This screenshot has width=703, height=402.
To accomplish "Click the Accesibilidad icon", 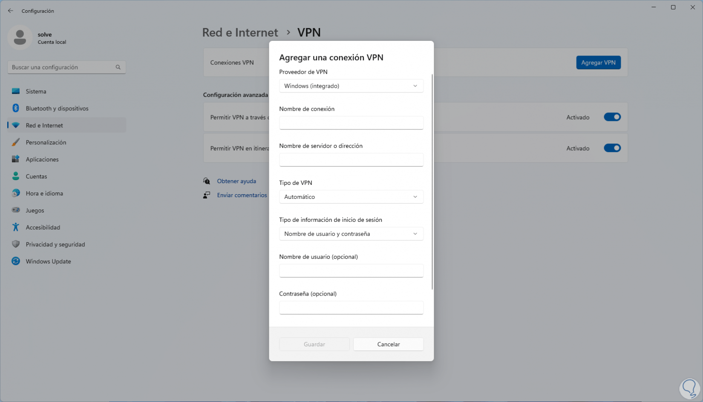I will click(x=16, y=227).
